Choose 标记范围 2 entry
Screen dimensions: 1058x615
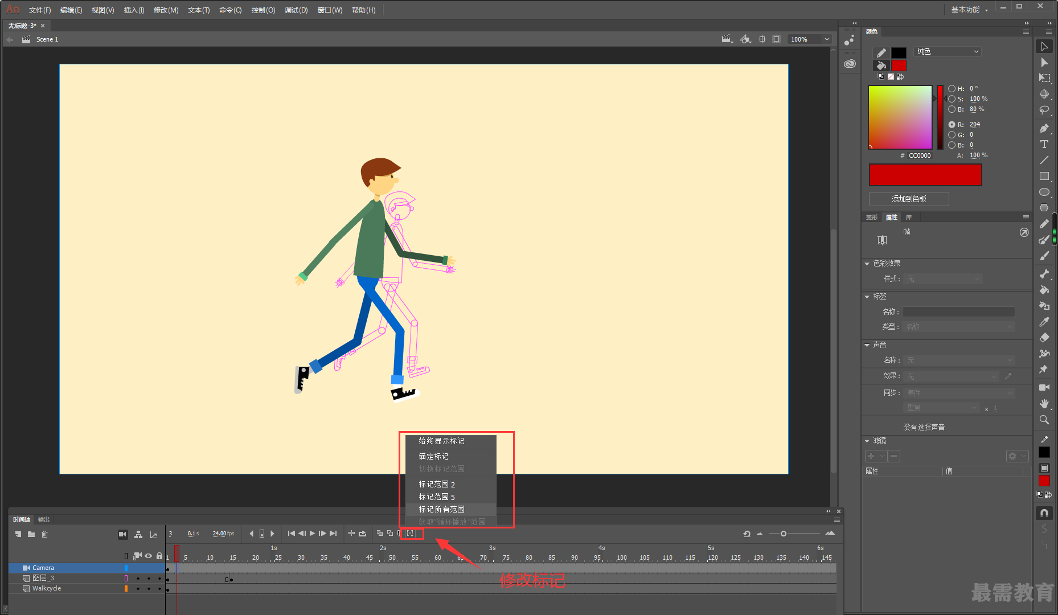tap(451, 484)
